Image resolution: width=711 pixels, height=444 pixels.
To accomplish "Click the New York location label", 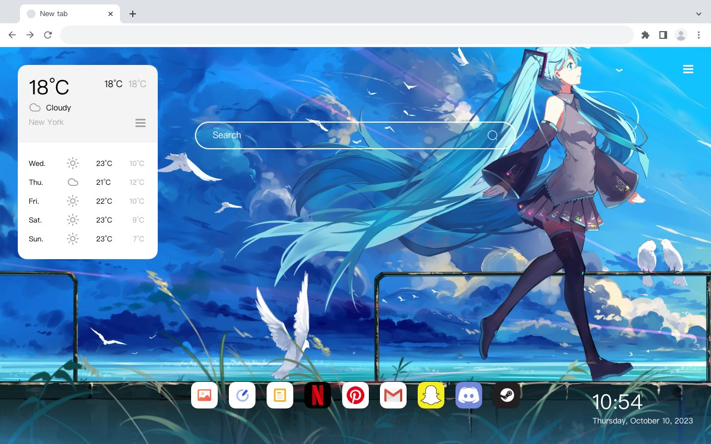I will point(46,122).
